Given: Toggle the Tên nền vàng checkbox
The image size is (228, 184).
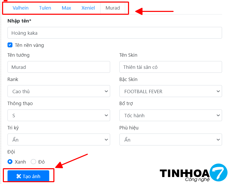Looking at the screenshot, I should pos(10,45).
